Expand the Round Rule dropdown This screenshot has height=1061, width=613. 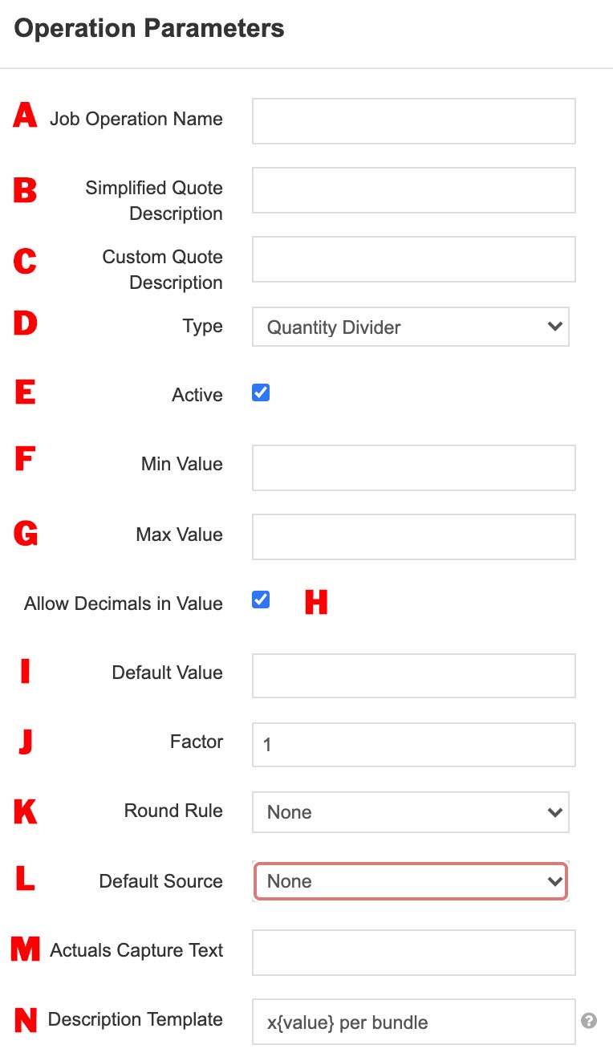click(x=410, y=812)
